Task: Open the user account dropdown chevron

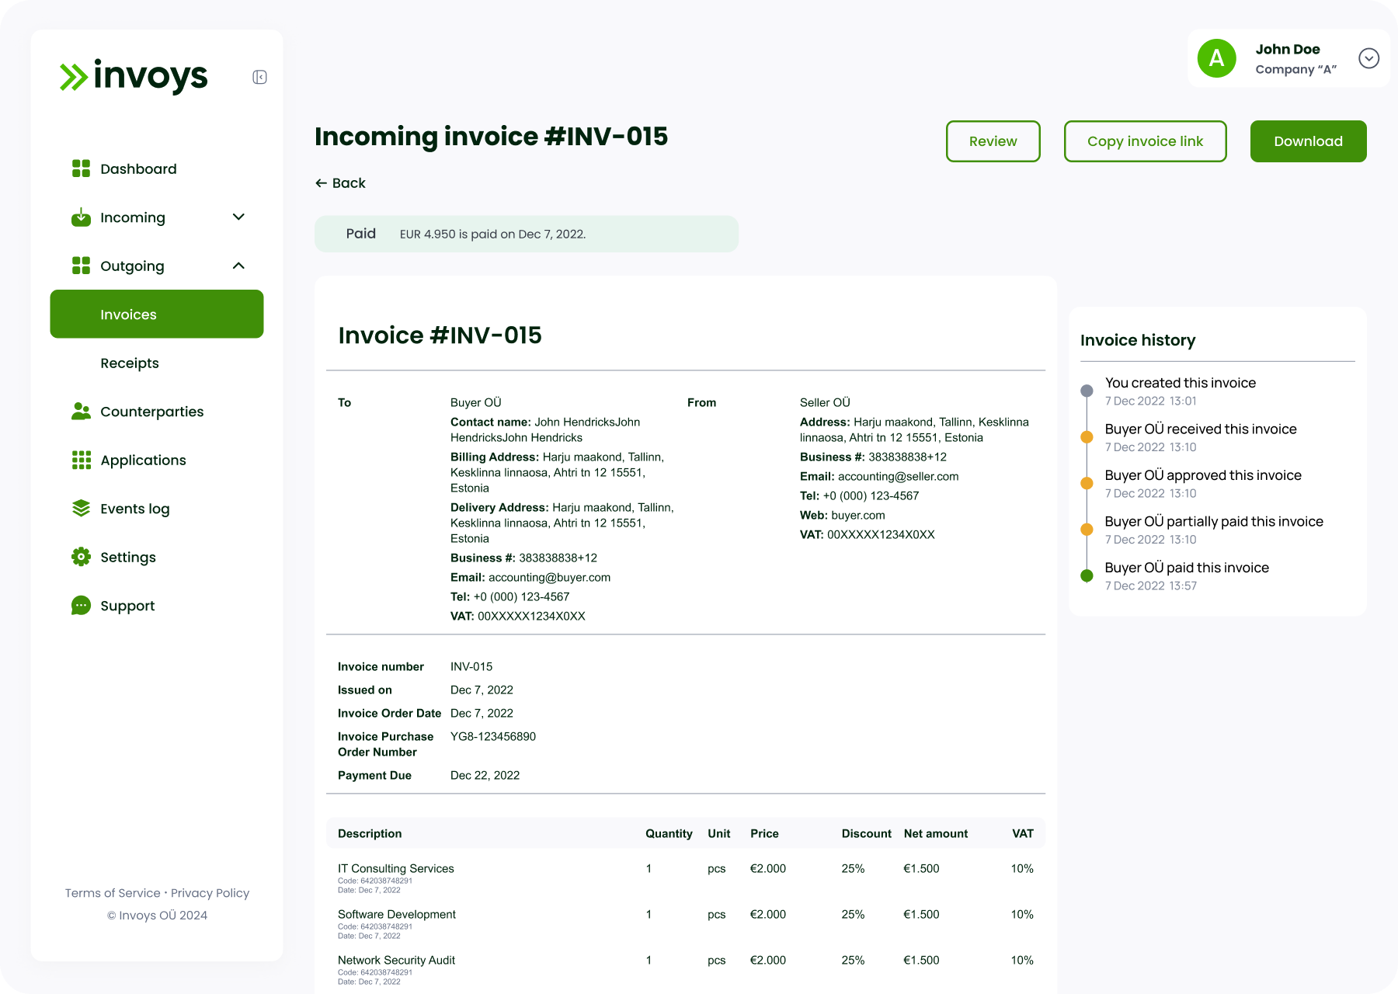Action: coord(1368,58)
